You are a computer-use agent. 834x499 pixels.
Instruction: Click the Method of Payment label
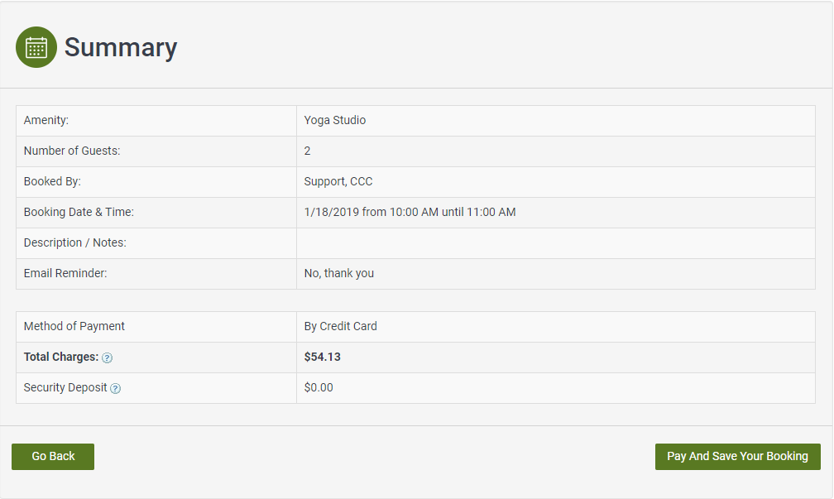coord(74,326)
